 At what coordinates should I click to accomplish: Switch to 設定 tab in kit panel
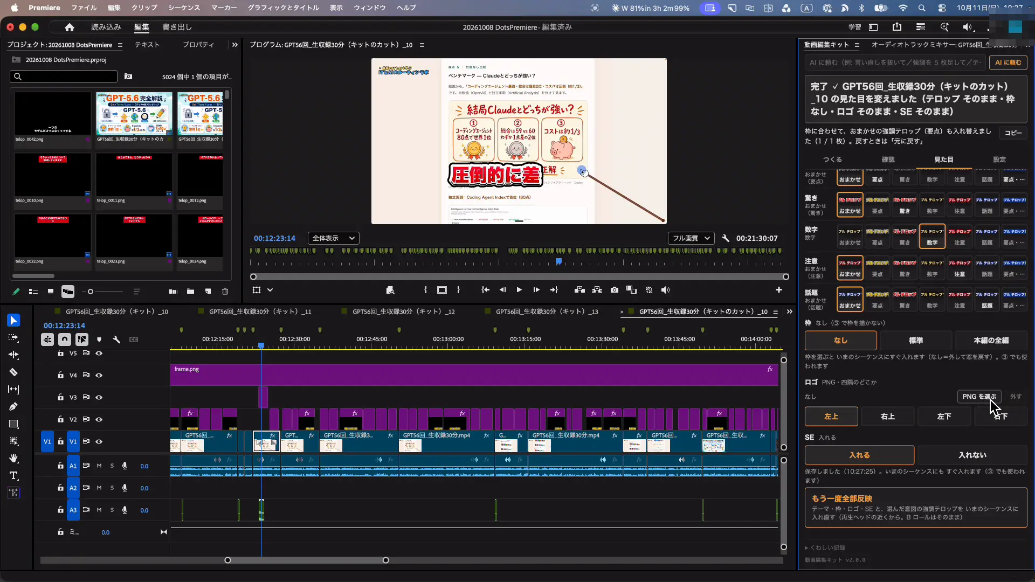tap(999, 160)
